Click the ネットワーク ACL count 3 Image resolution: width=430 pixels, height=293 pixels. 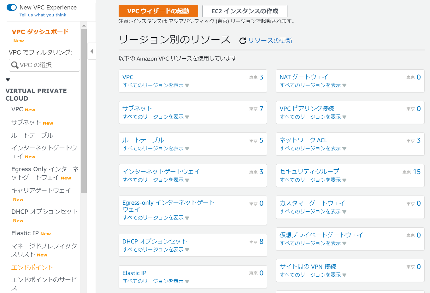point(419,140)
